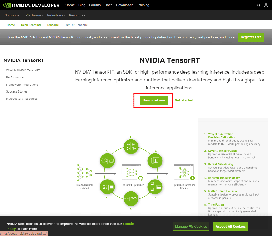Go to Home in top nav
The width and height of the screenshot is (272, 236).
click(70, 5)
